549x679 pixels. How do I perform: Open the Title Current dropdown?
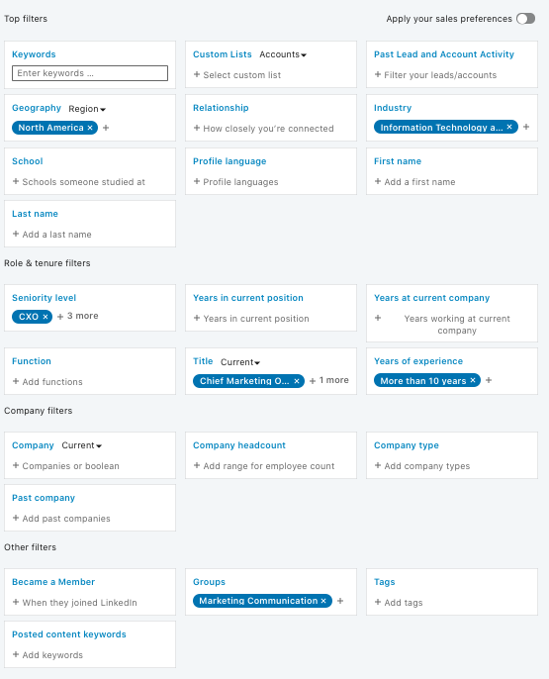(240, 362)
